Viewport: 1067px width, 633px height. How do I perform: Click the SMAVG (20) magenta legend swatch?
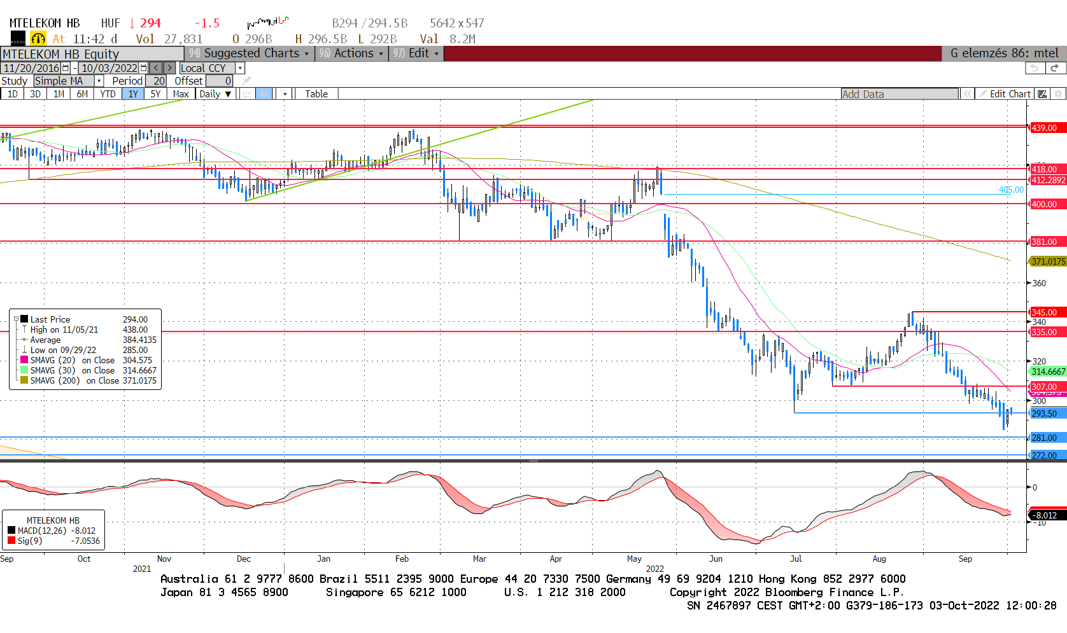click(x=24, y=360)
